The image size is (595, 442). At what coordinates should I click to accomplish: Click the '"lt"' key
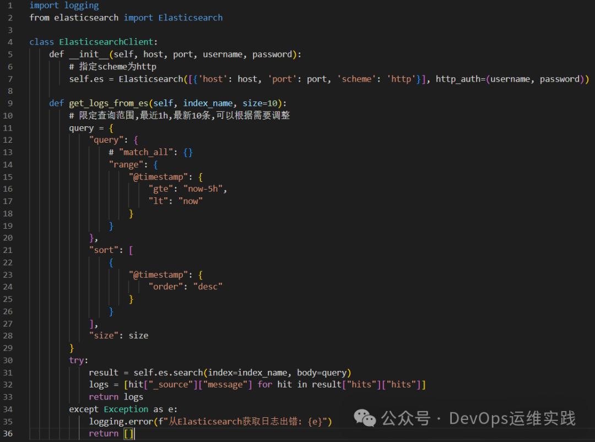click(158, 201)
